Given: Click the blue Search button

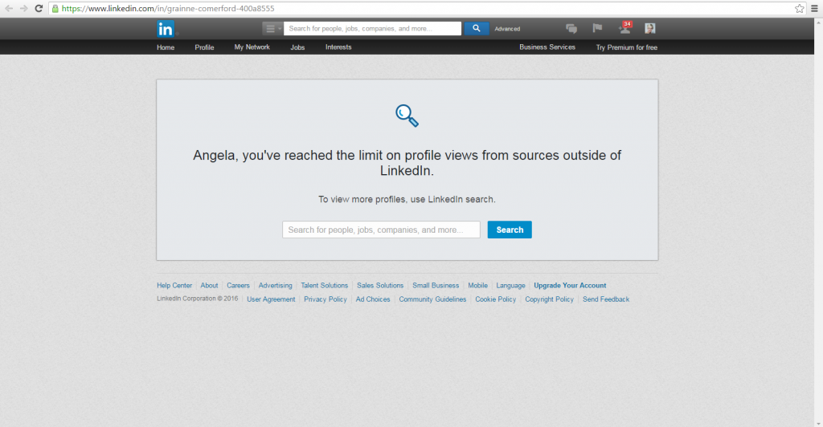Looking at the screenshot, I should 510,230.
